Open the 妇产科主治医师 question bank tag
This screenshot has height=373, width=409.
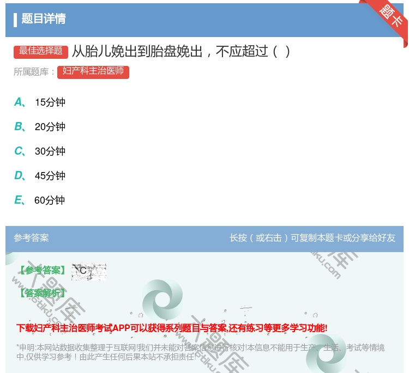93,72
